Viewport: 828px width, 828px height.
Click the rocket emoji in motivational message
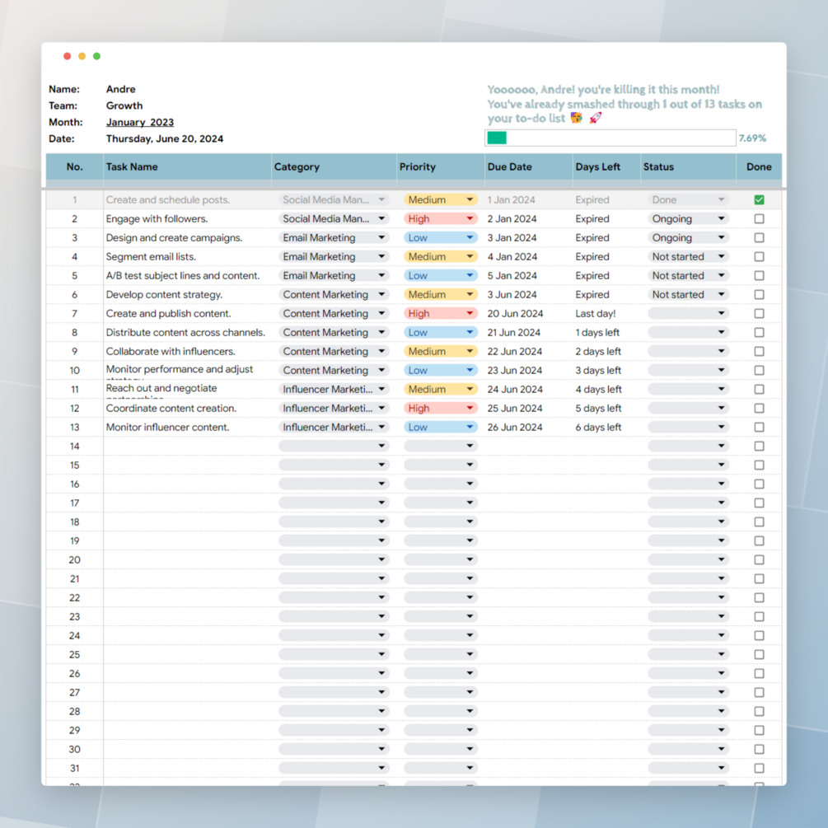(x=596, y=118)
